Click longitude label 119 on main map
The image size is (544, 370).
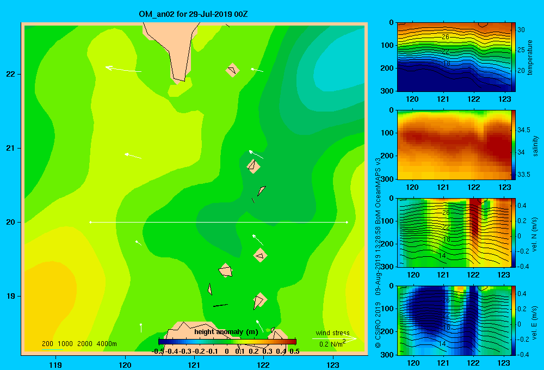[x=55, y=365]
